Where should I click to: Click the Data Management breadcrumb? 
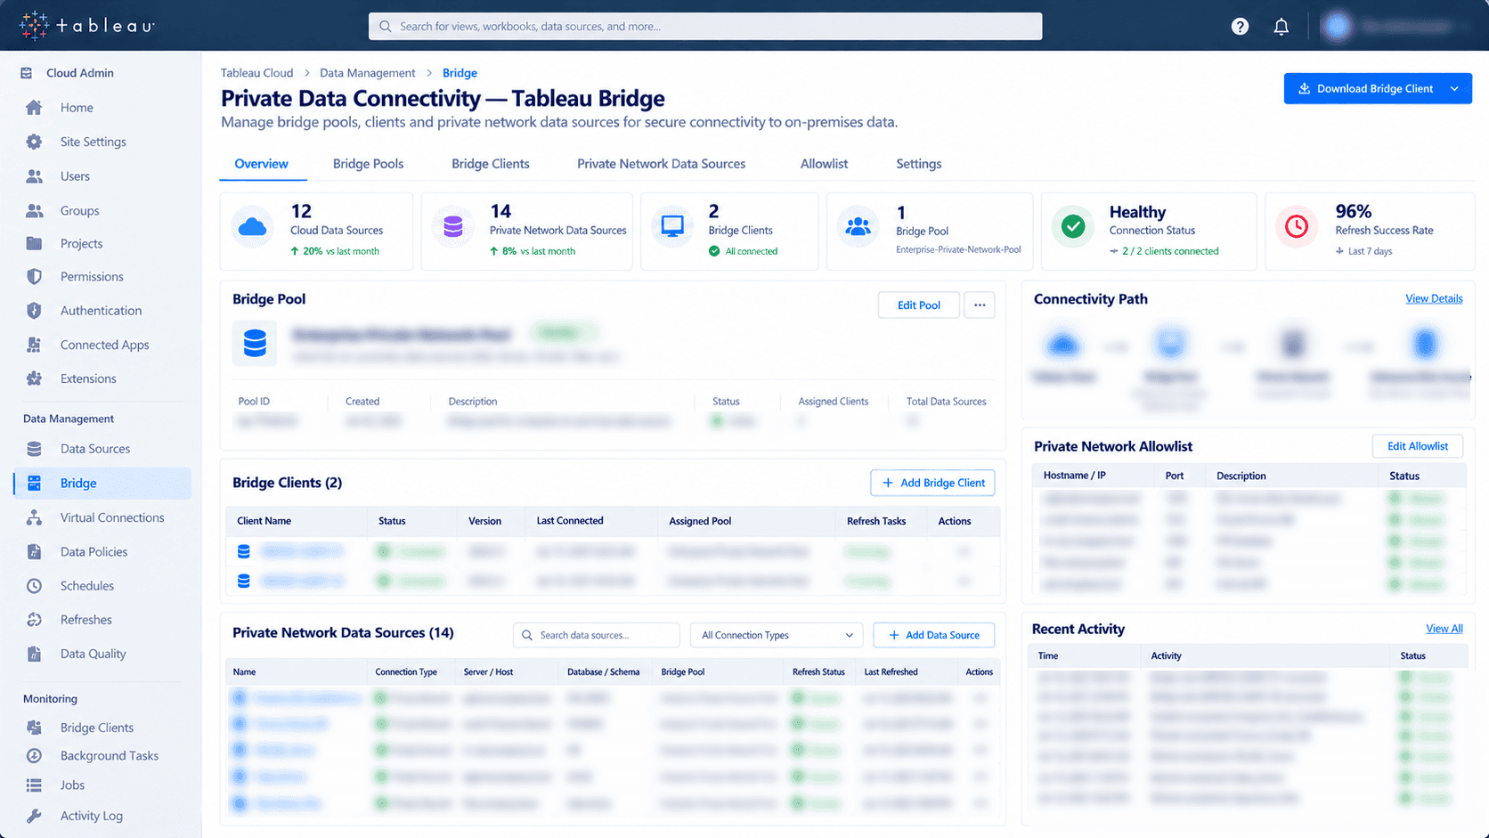tap(367, 73)
